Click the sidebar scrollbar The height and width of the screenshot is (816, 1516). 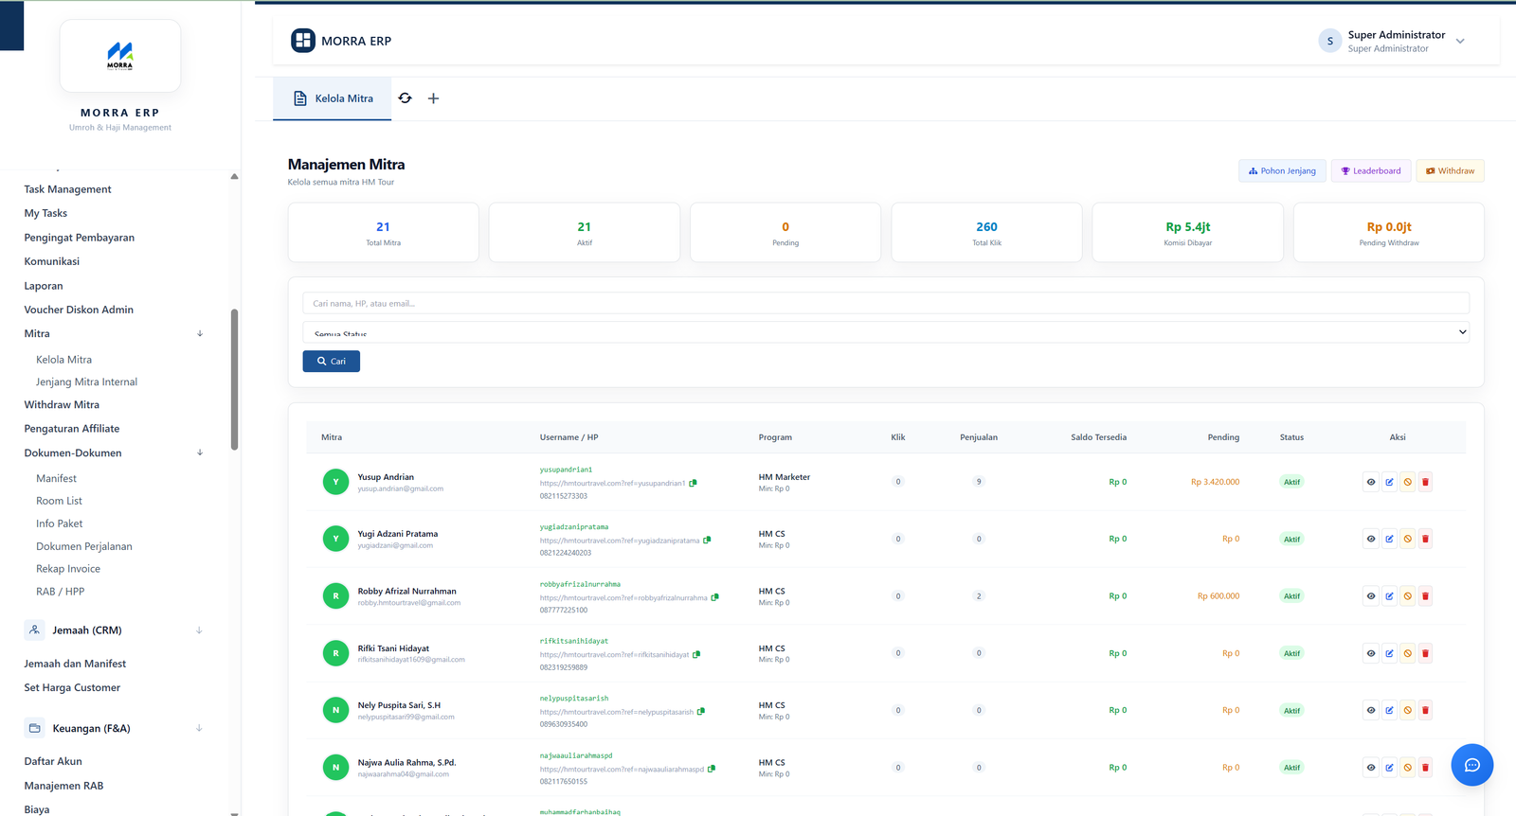[x=234, y=380]
